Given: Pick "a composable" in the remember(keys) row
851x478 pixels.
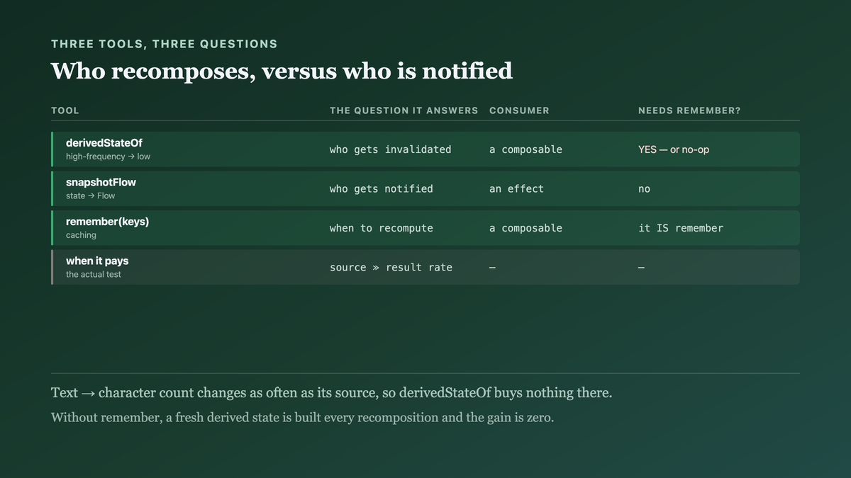Looking at the screenshot, I should (525, 228).
